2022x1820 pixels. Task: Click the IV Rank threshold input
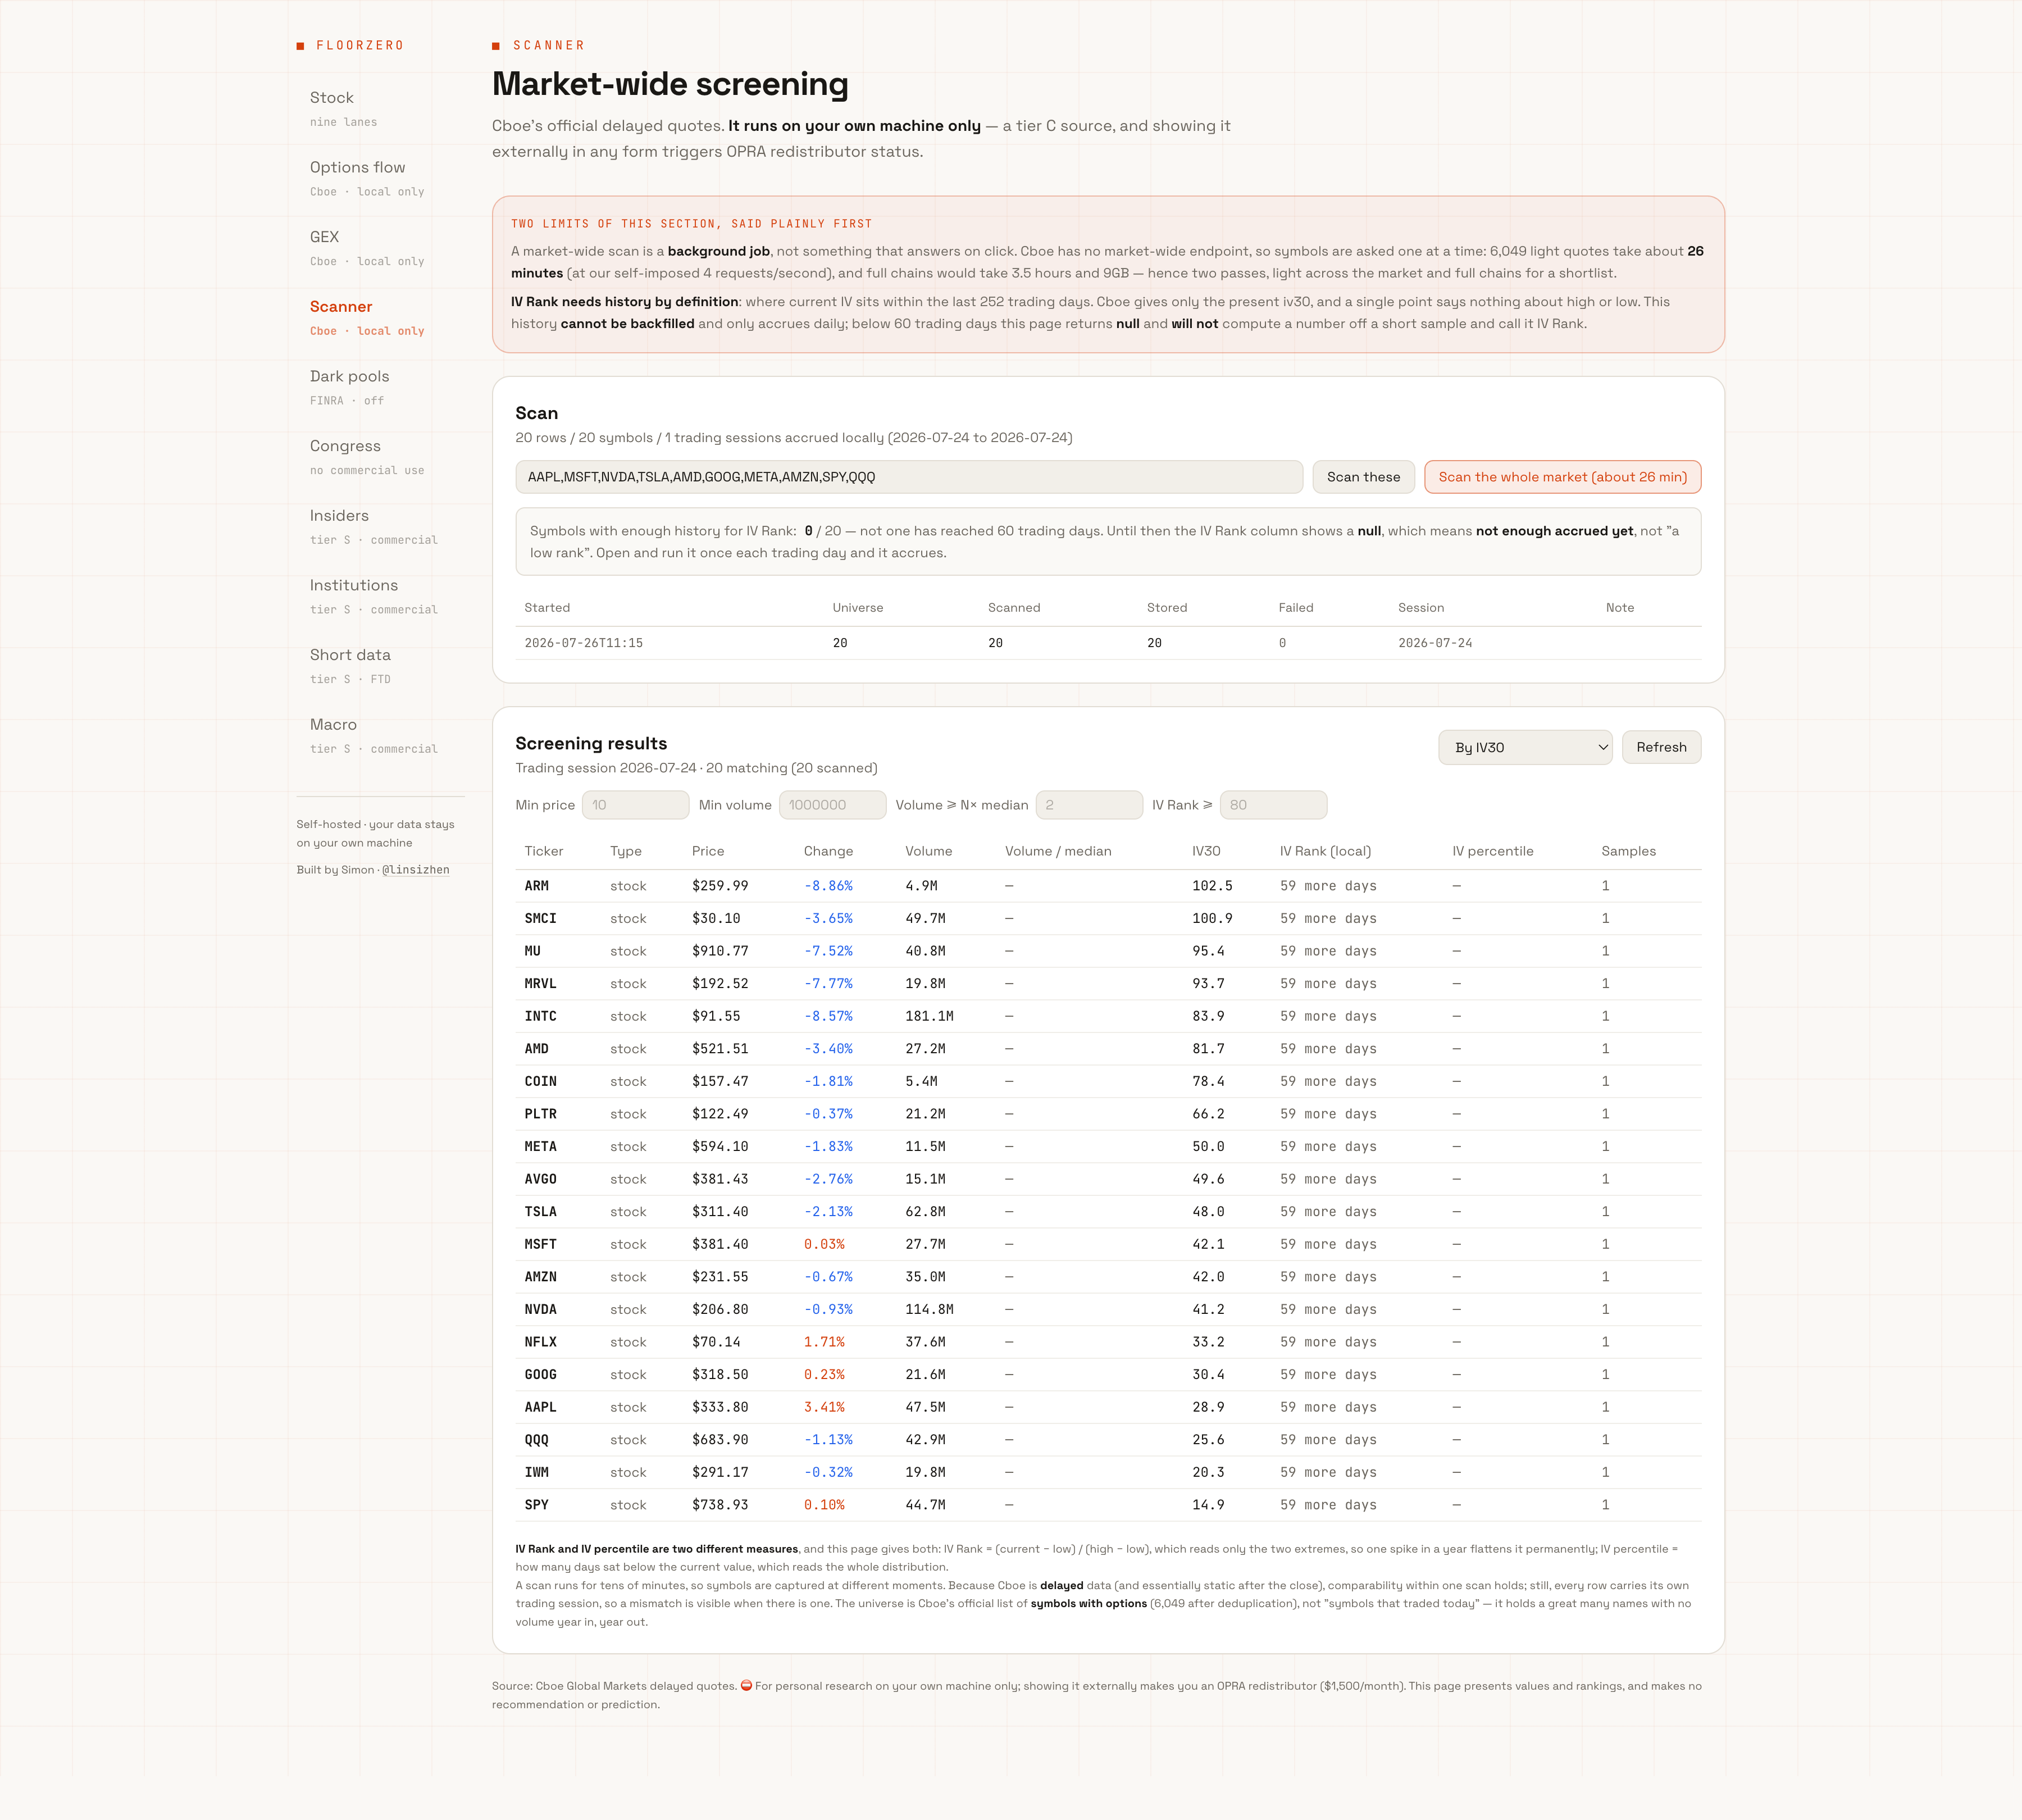pos(1273,805)
